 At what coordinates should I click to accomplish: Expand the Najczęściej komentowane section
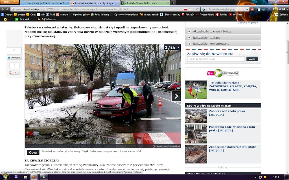(223, 44)
